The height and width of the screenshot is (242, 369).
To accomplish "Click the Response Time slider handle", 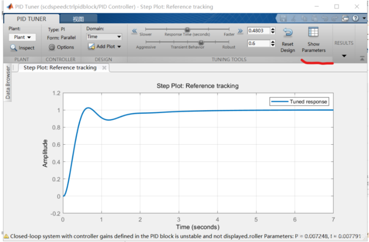I will click(x=187, y=30).
